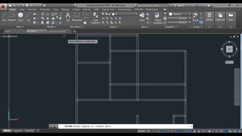
Task: Expand the Draw panel
Action: pos(20,27)
